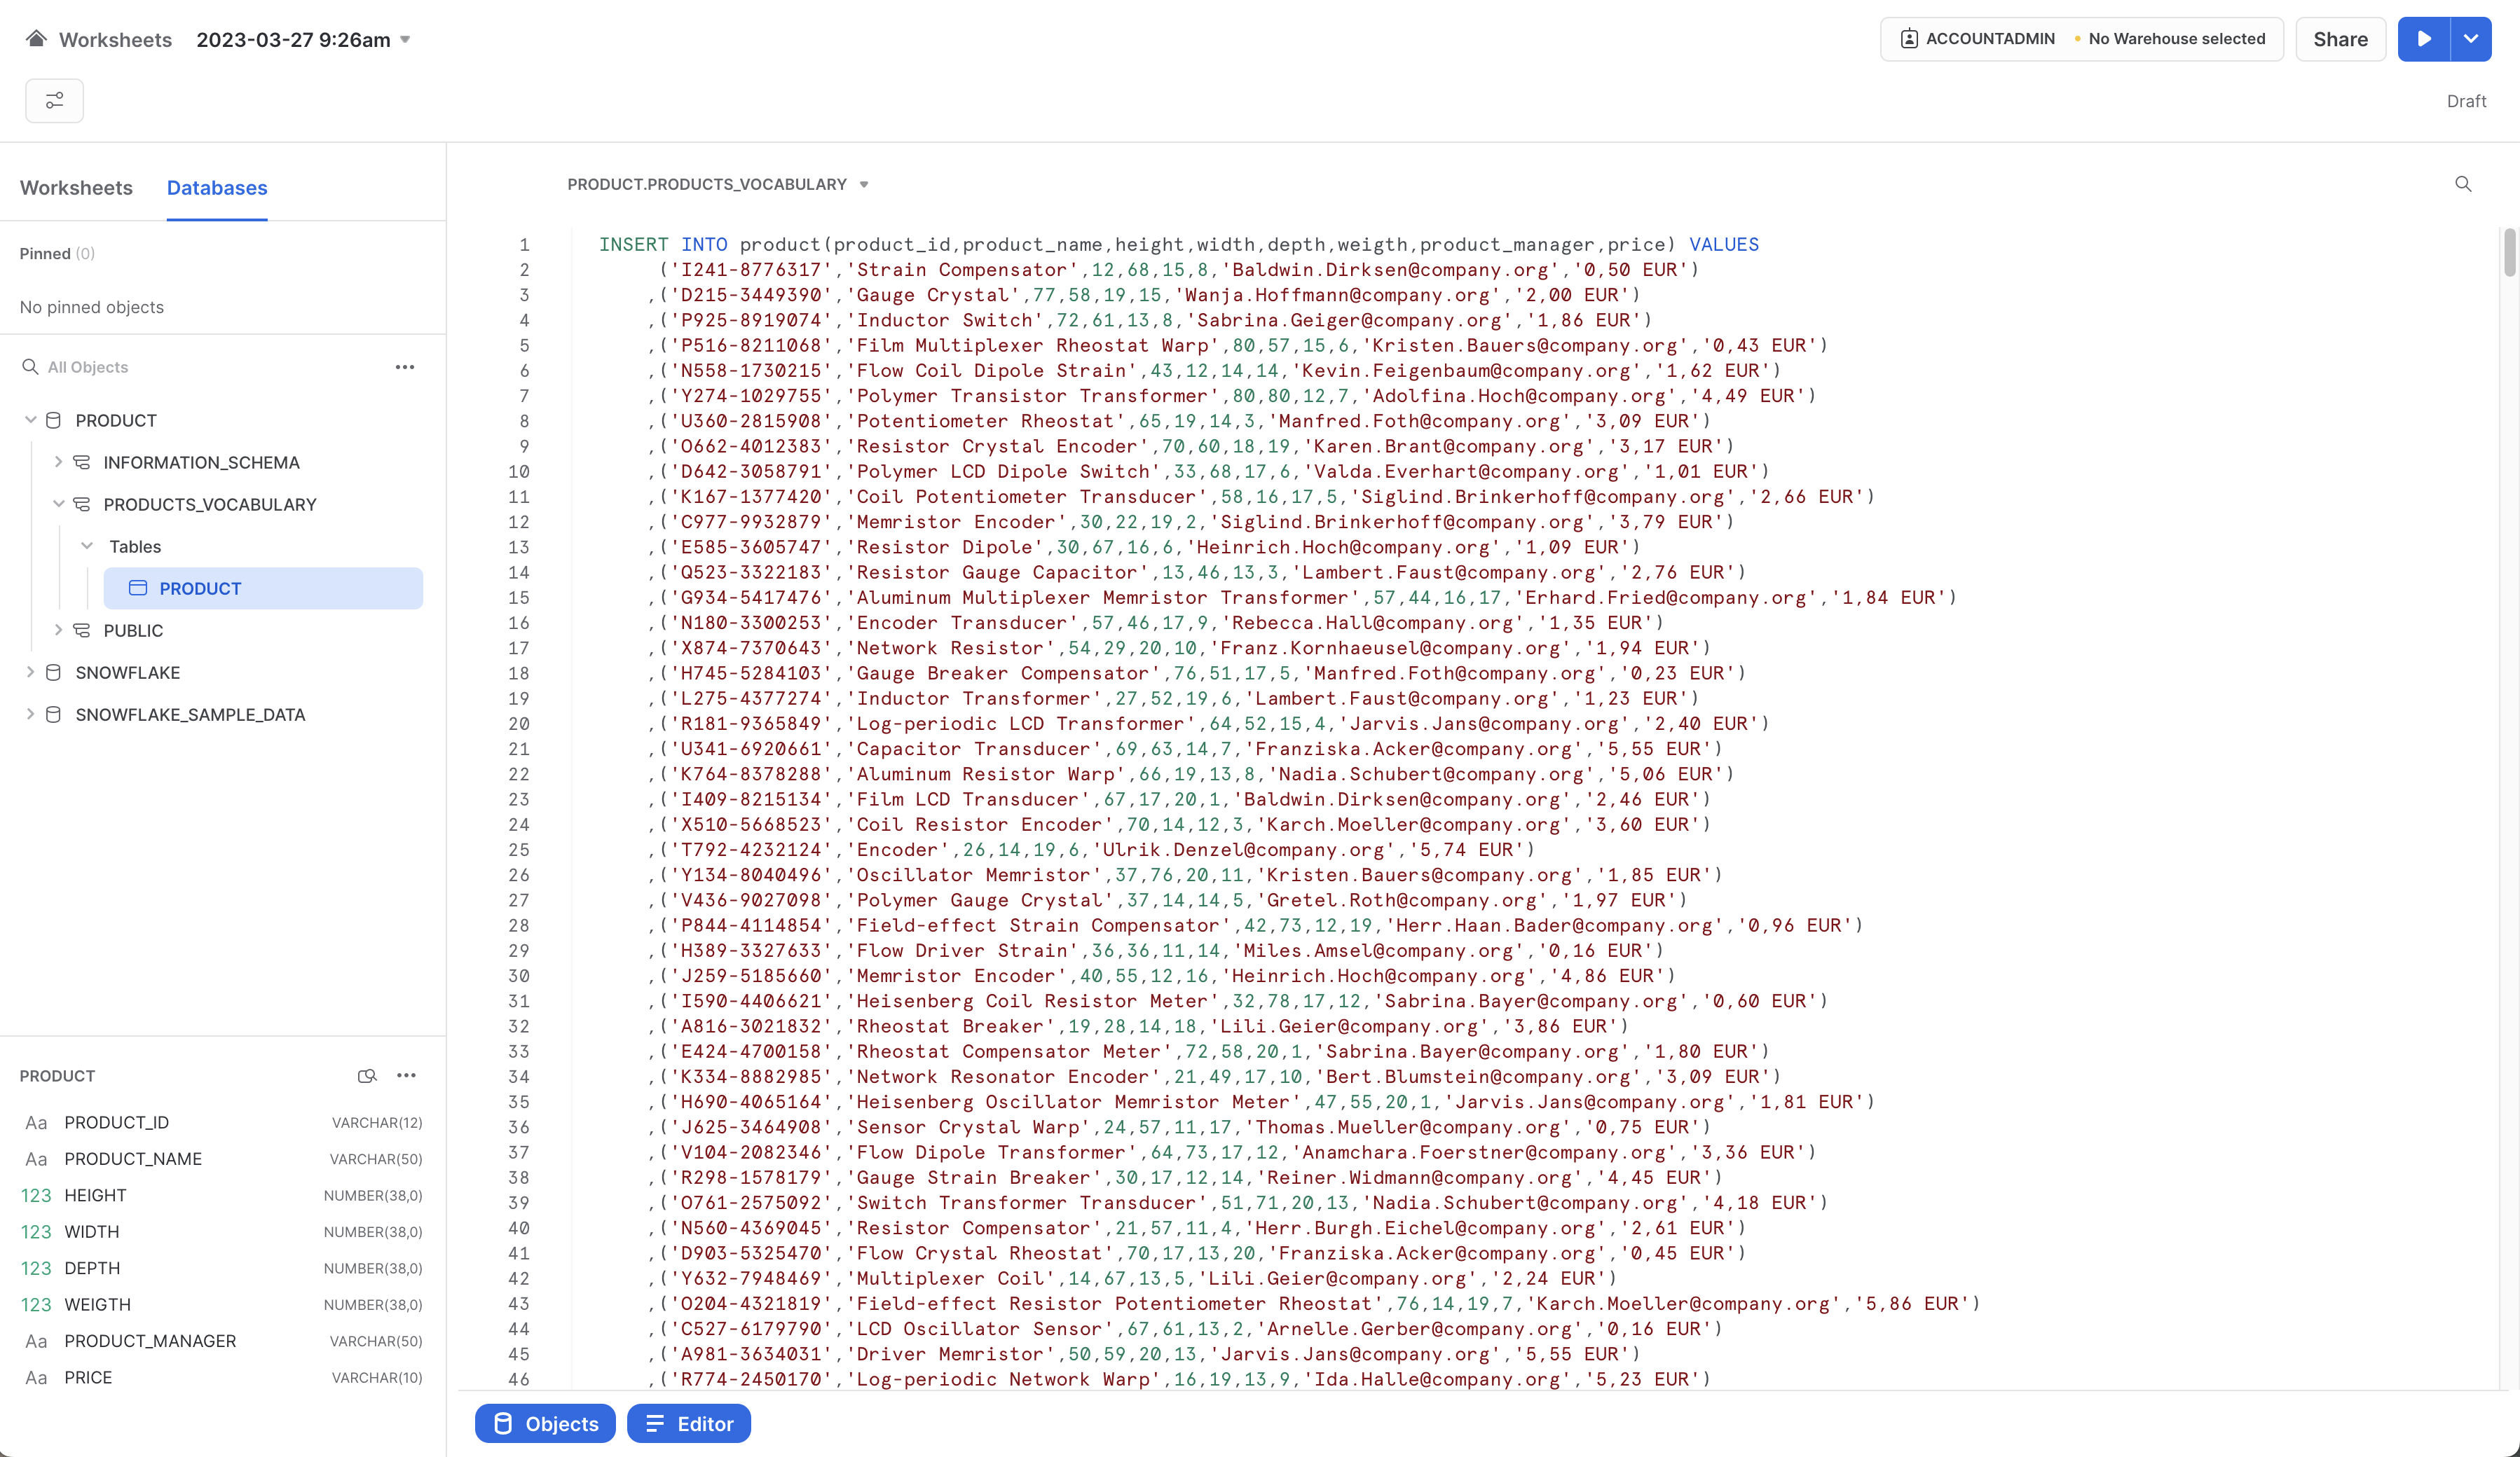Click the search magnifier in editor
Screen dimensions: 2520x1457
coord(2463,184)
